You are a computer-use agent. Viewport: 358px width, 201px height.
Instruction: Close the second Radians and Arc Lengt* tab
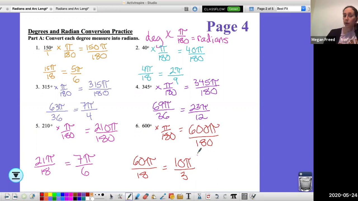pos(95,9)
